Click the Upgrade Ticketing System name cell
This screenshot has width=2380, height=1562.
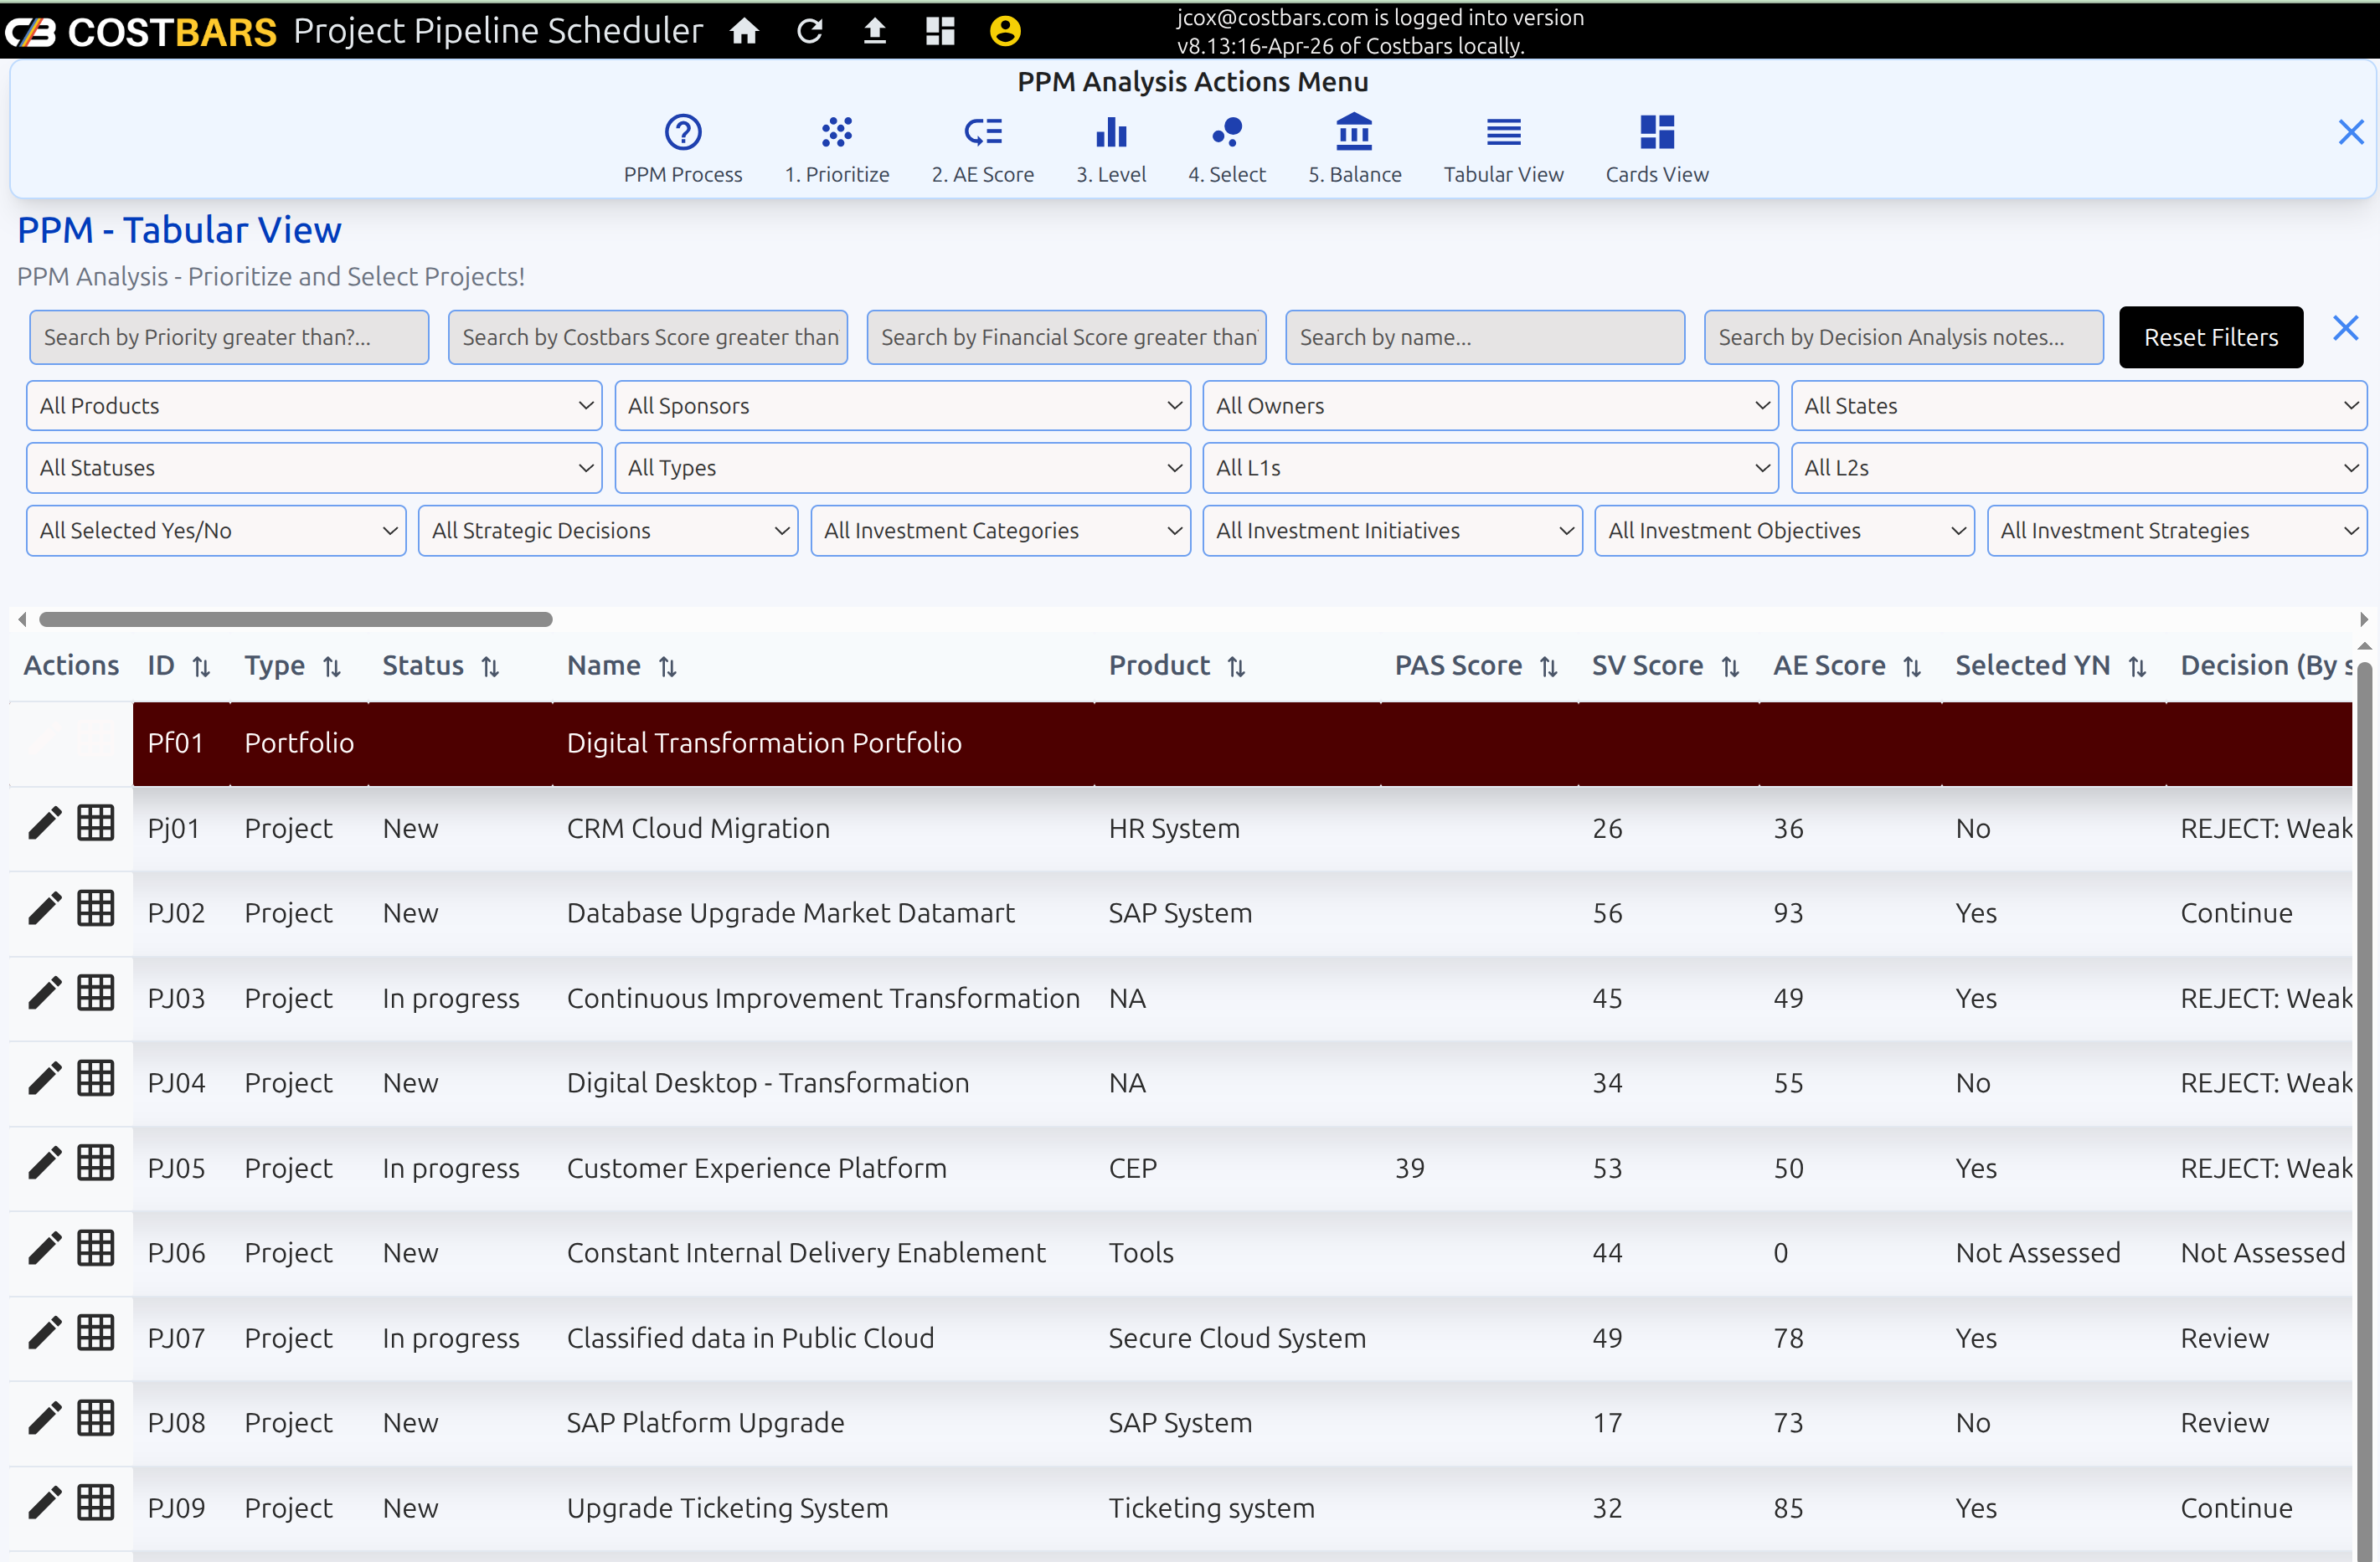pos(727,1507)
